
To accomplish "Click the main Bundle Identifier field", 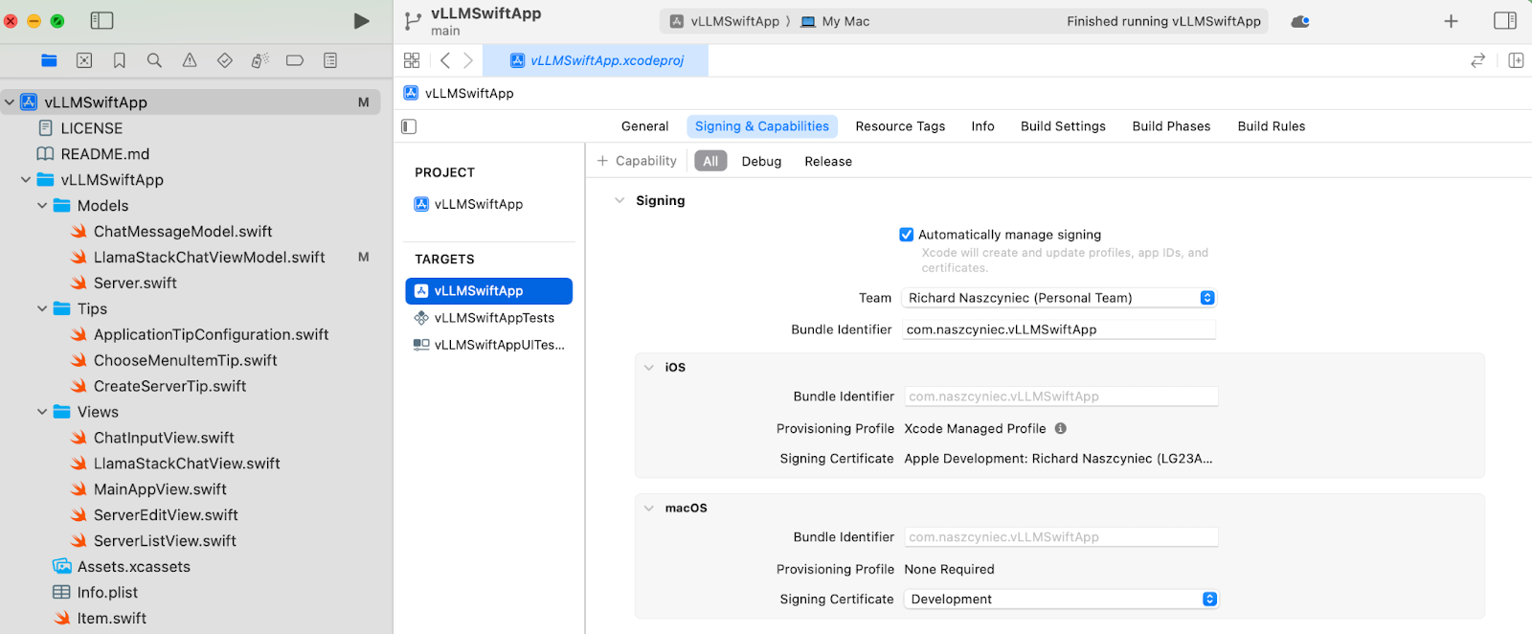I will (1058, 329).
